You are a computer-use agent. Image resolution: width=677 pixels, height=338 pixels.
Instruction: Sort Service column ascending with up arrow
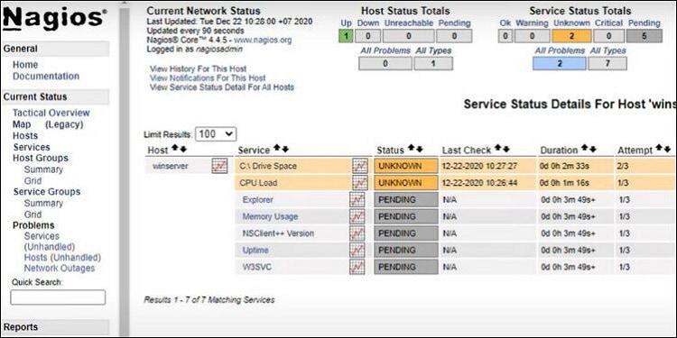277,149
